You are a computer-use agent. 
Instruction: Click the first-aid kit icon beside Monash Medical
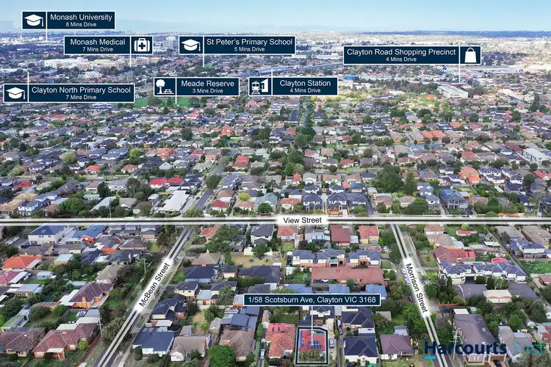(x=142, y=46)
